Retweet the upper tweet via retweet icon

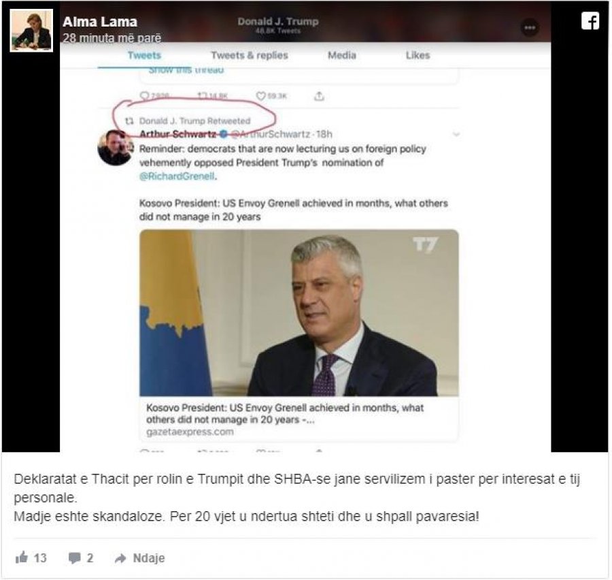(202, 96)
